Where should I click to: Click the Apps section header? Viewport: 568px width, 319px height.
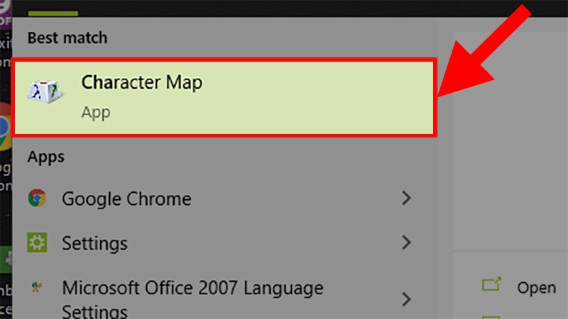point(46,157)
